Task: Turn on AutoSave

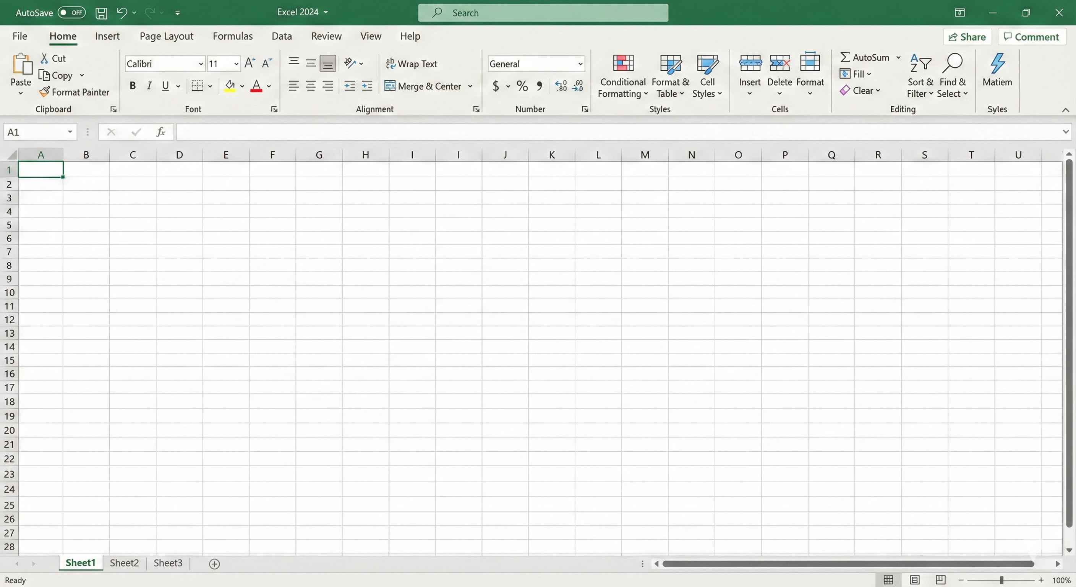Action: (71, 13)
